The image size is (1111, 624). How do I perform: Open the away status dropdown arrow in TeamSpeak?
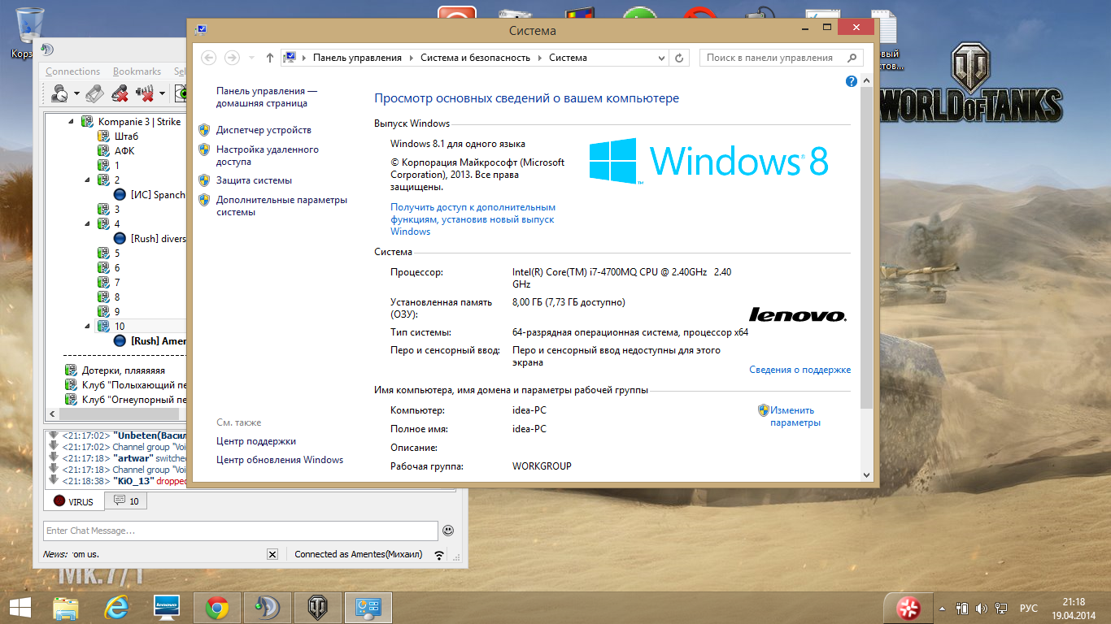tap(76, 94)
